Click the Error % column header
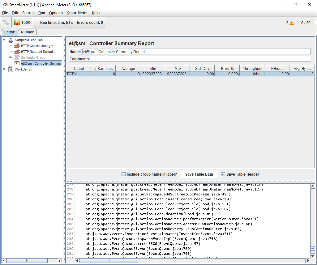 click(227, 69)
